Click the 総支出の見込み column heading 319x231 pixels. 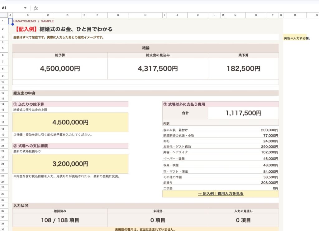pyautogui.click(x=158, y=55)
